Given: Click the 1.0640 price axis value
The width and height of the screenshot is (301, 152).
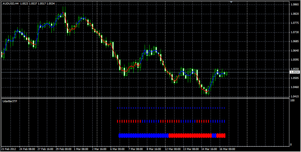Looking at the screenshot, I should pos(294,51).
